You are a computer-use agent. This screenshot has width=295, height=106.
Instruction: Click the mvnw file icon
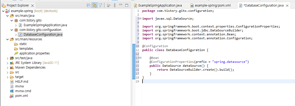(12, 86)
